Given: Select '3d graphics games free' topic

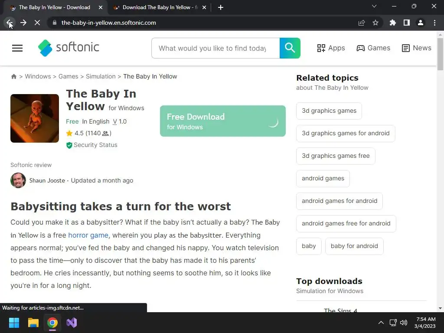Looking at the screenshot, I should pyautogui.click(x=336, y=156).
